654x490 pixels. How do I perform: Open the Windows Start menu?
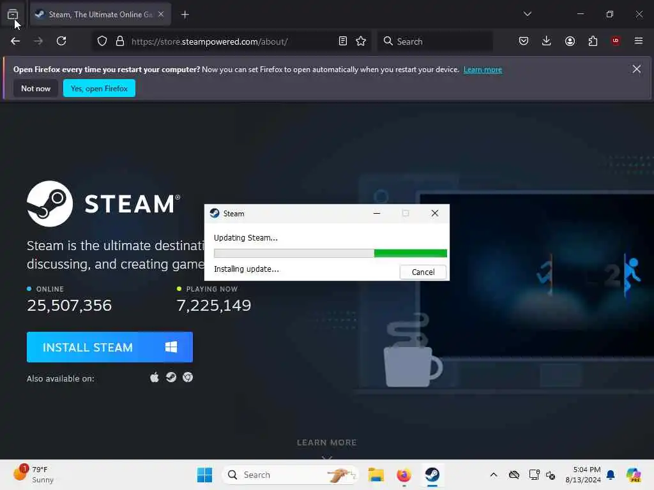pos(204,475)
